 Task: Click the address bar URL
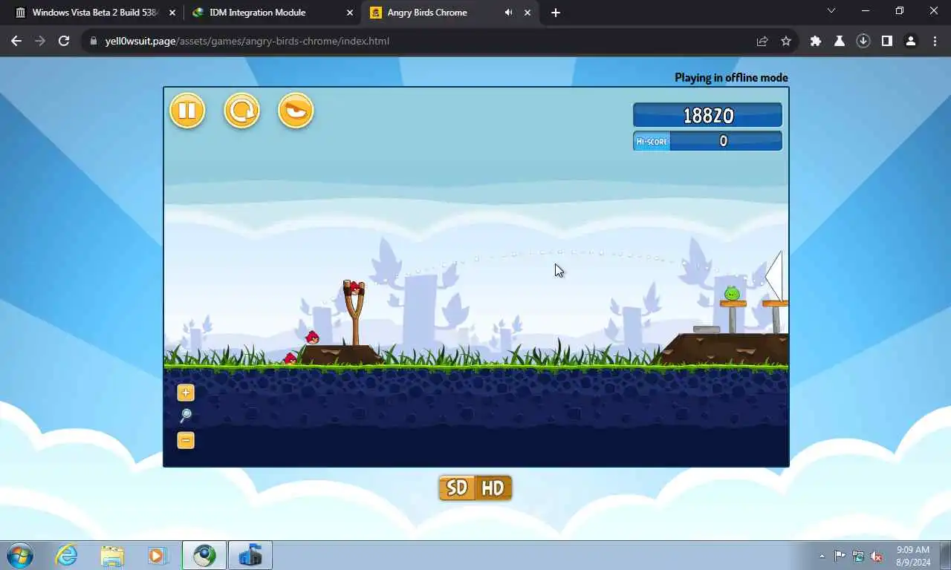247,41
